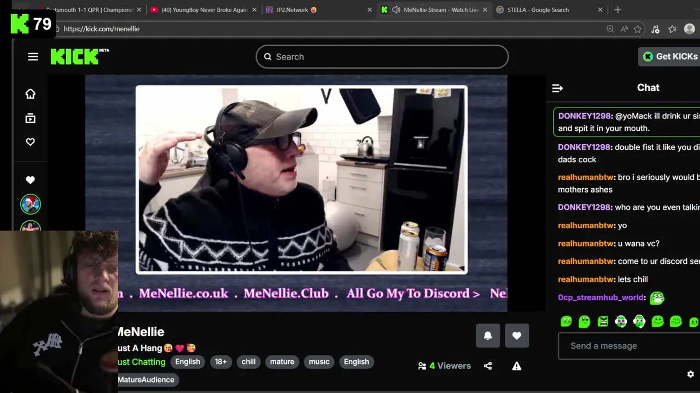The width and height of the screenshot is (700, 393).
Task: Select the MeNellie Stream browser tab
Action: (435, 10)
